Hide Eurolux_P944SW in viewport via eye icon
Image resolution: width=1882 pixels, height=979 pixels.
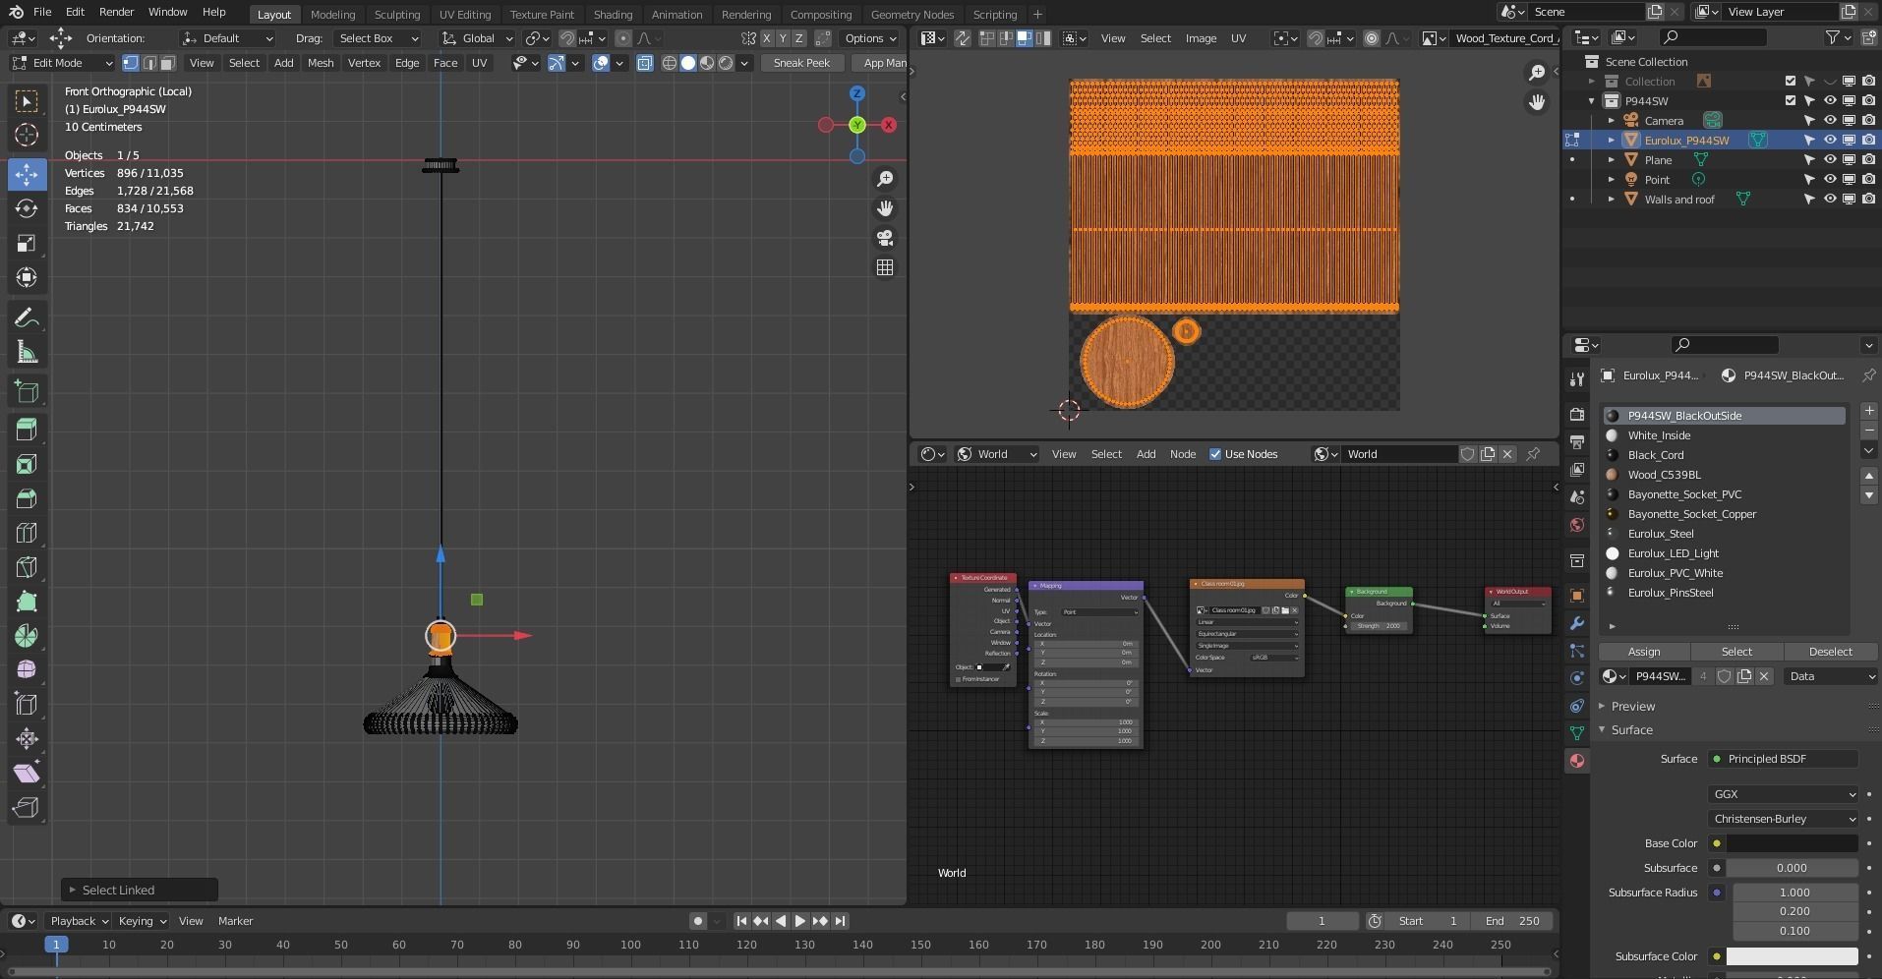(1830, 141)
